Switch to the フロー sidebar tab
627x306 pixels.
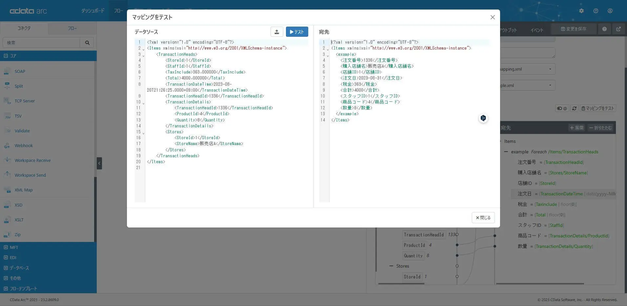pos(72,28)
